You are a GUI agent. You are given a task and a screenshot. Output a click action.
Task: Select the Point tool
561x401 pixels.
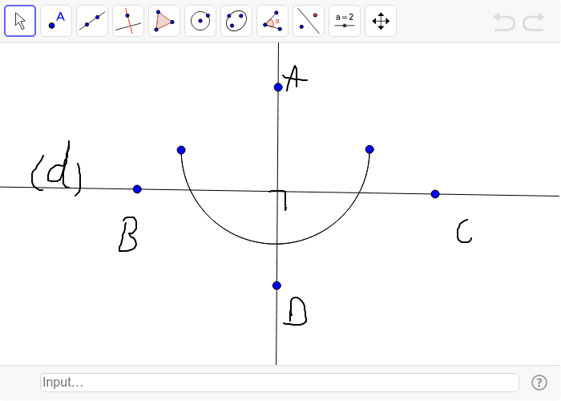pos(56,21)
